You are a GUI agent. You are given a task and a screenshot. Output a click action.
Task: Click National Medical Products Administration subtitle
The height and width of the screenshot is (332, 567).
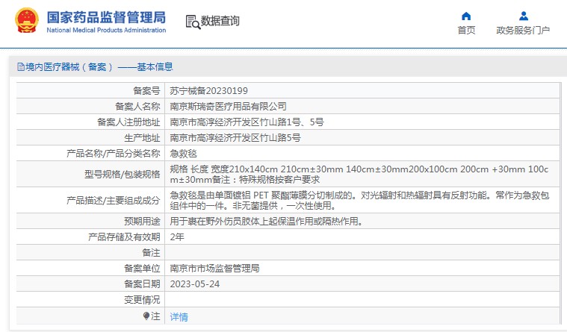tap(106, 31)
